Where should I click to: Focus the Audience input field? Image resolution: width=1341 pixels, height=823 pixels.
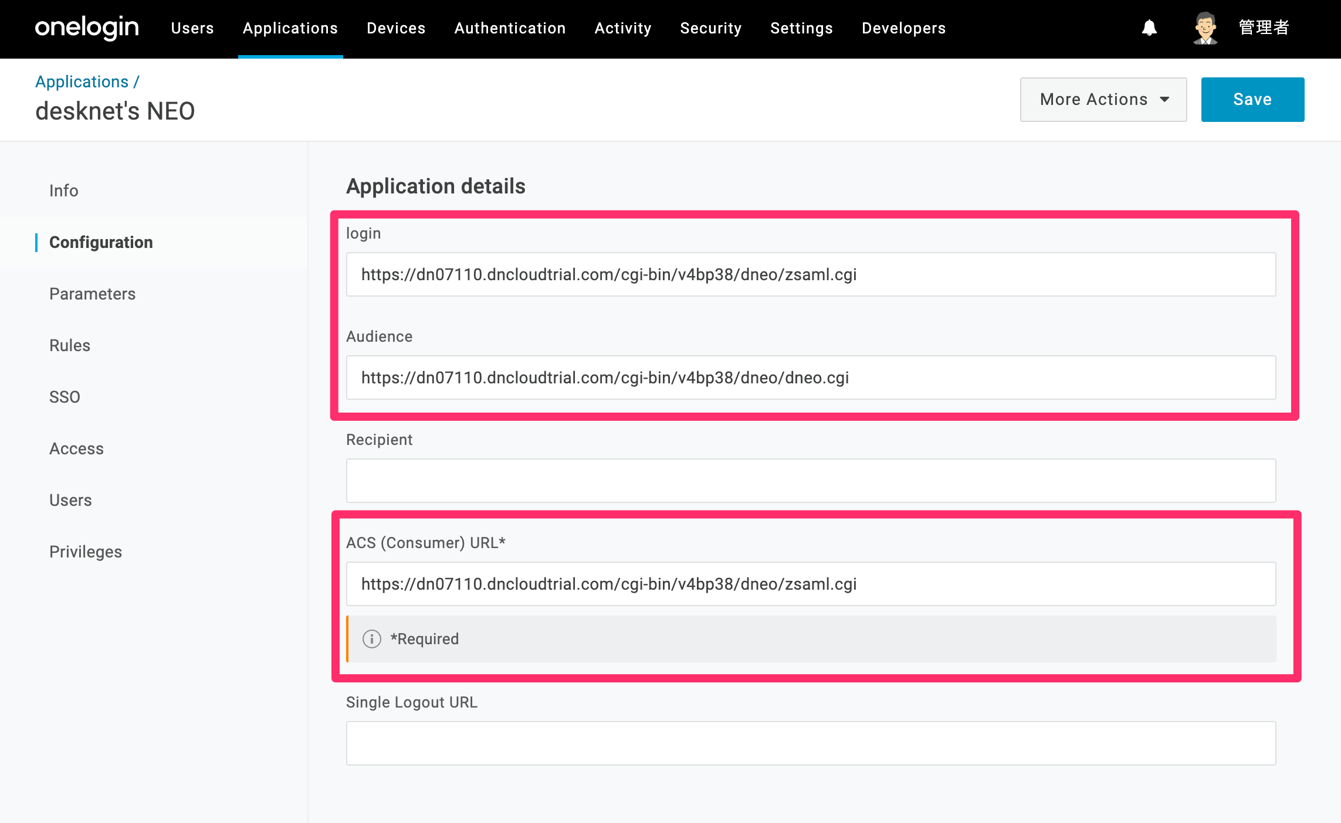(x=811, y=378)
